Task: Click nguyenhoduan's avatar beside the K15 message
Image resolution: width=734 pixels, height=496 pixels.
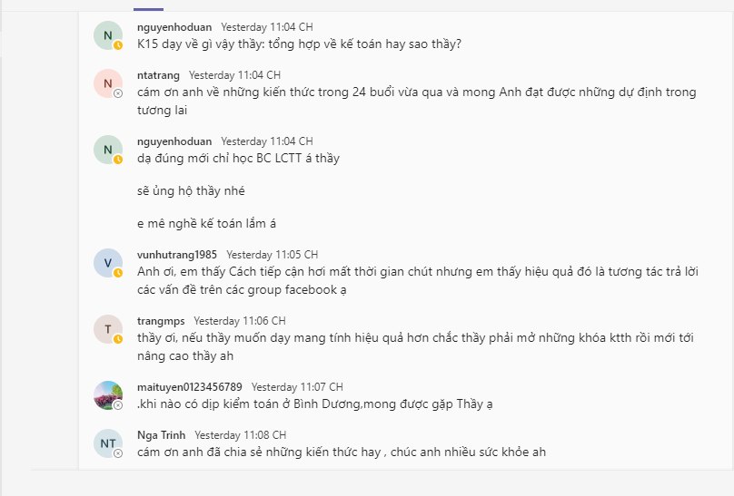Action: (x=108, y=35)
